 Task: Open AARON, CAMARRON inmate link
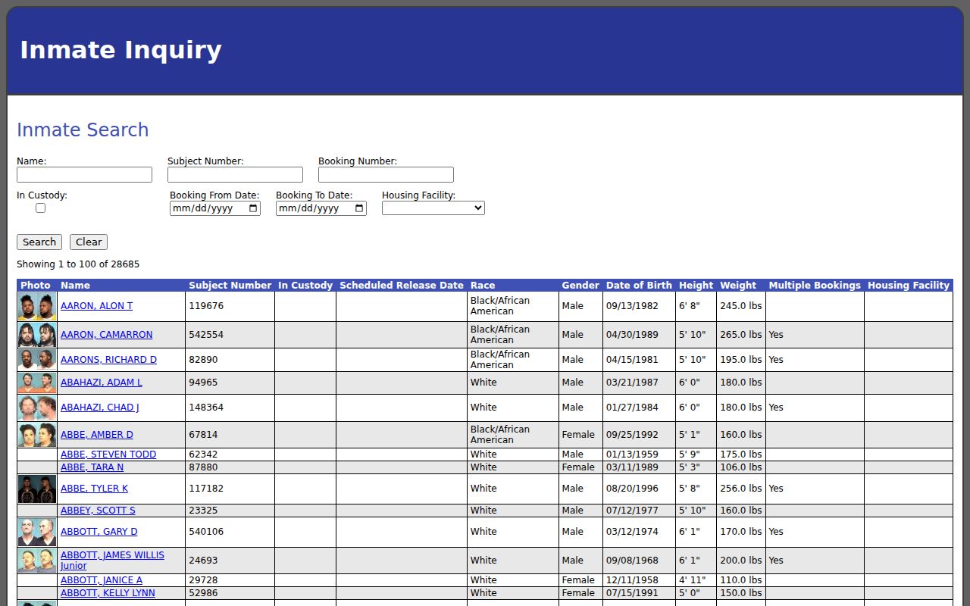point(106,335)
